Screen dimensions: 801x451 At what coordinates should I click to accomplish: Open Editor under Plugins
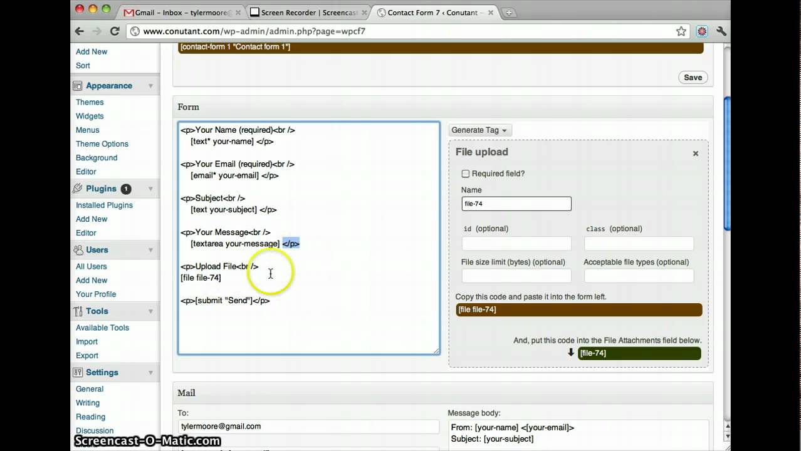86,232
